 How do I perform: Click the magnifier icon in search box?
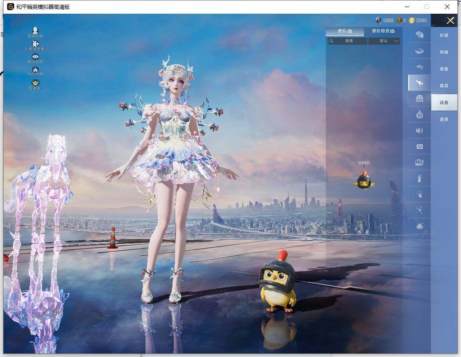332,41
